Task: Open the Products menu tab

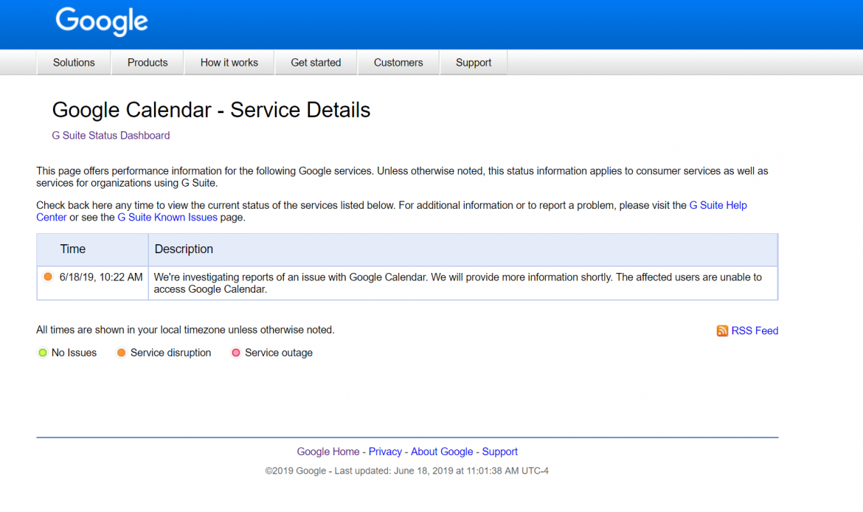Action: coord(148,63)
